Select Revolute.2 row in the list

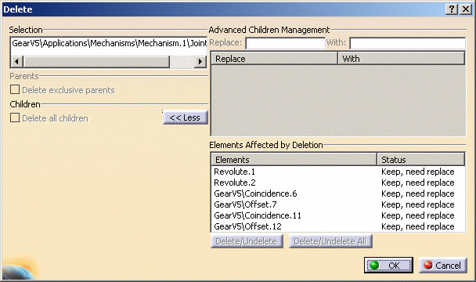tap(338, 183)
